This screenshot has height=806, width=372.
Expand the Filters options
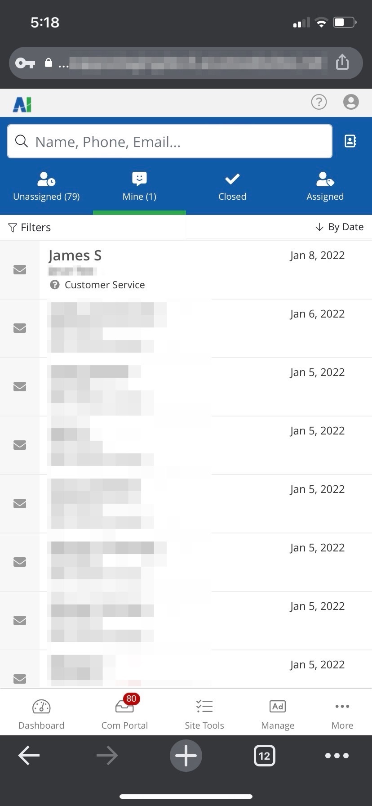tap(30, 228)
